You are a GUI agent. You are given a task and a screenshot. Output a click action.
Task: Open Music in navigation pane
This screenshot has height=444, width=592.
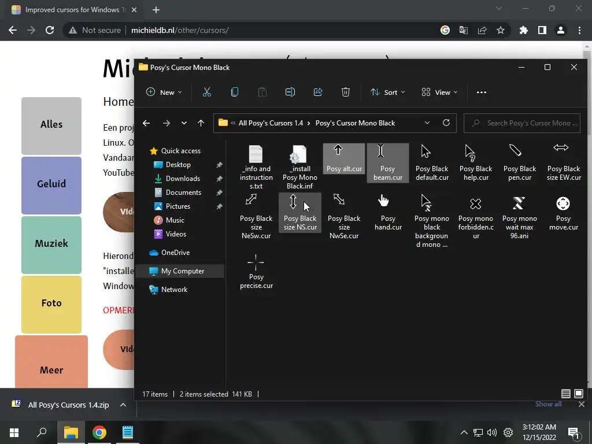pyautogui.click(x=175, y=220)
